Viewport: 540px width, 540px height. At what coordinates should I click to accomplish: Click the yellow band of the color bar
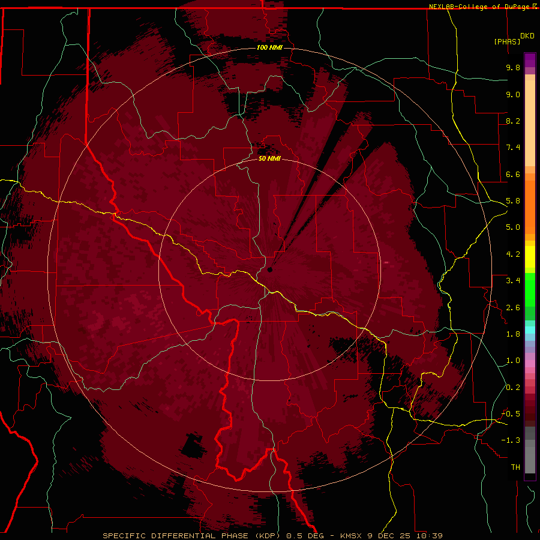(x=530, y=257)
